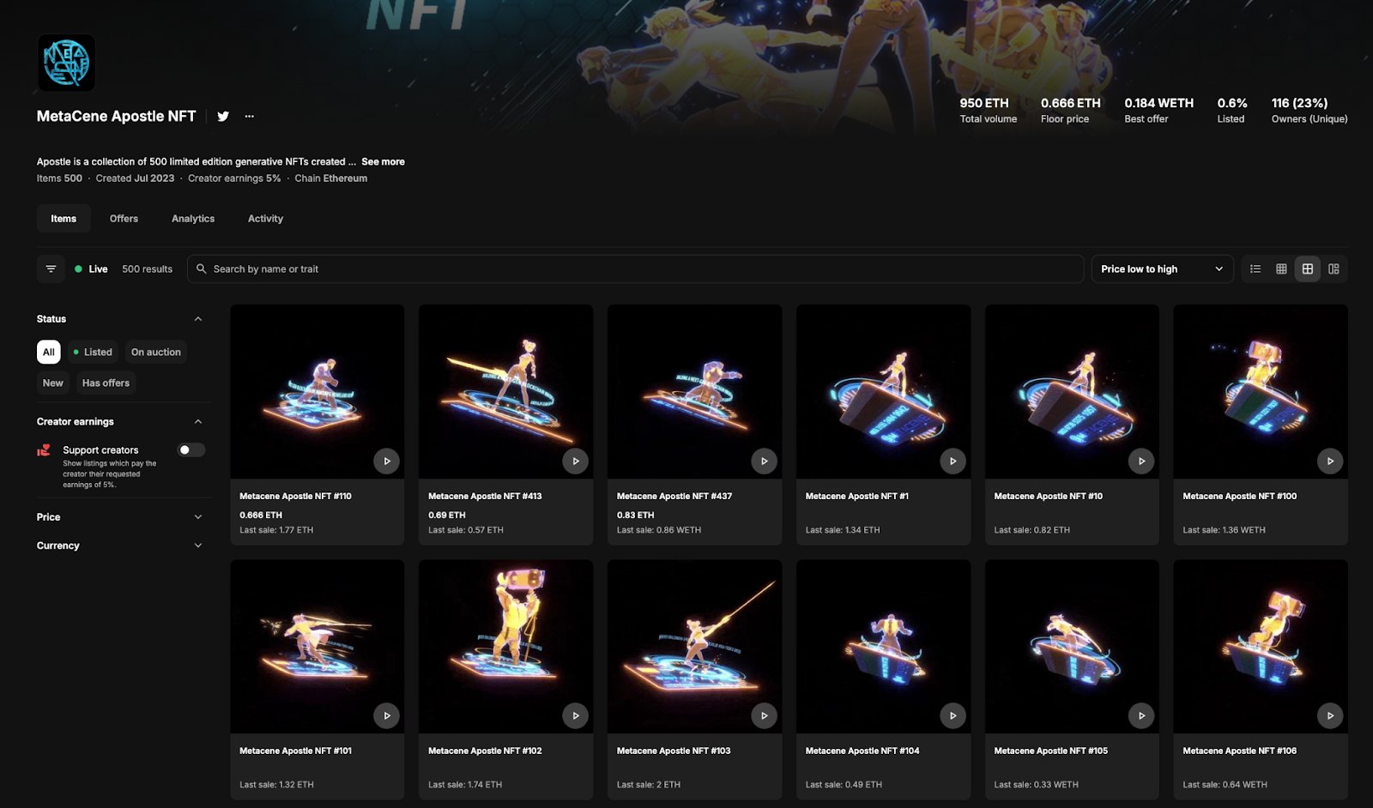Open the MetaCene collection logo avatar

coord(66,63)
